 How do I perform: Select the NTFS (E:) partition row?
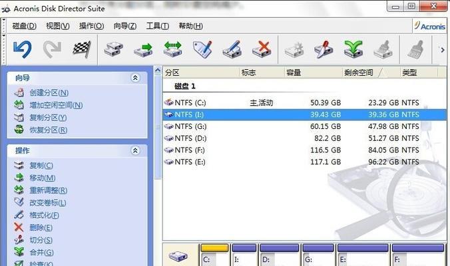point(304,162)
